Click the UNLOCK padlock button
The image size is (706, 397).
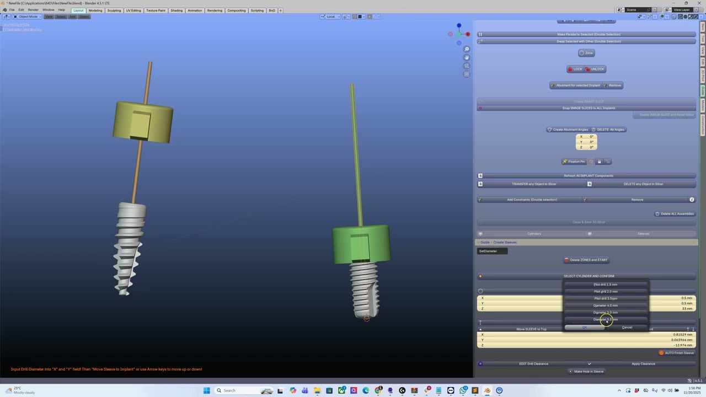pos(595,69)
